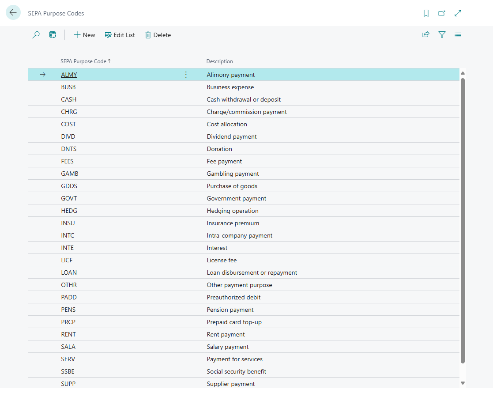This screenshot has height=397, width=493.
Task: Click the Salary payment description cell
Action: pyautogui.click(x=228, y=347)
